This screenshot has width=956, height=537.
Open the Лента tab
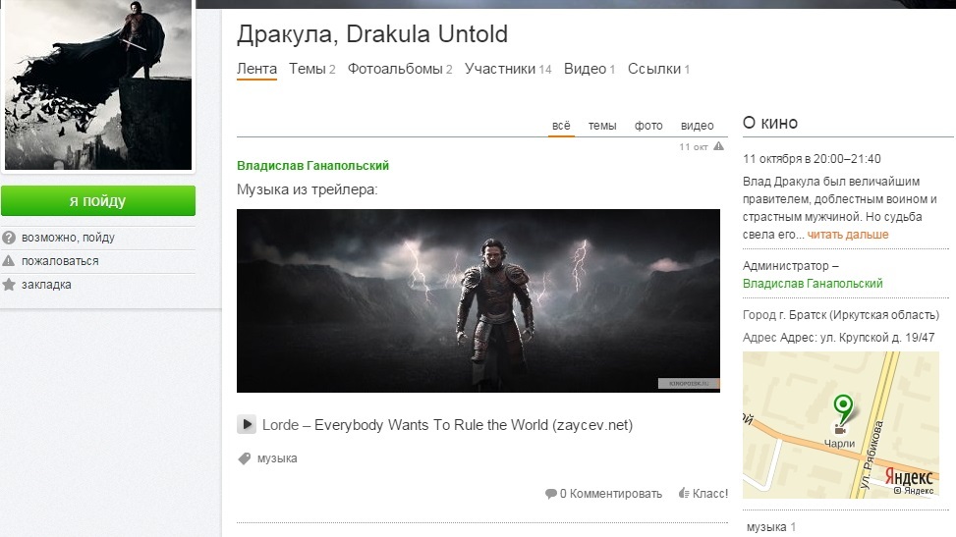256,69
